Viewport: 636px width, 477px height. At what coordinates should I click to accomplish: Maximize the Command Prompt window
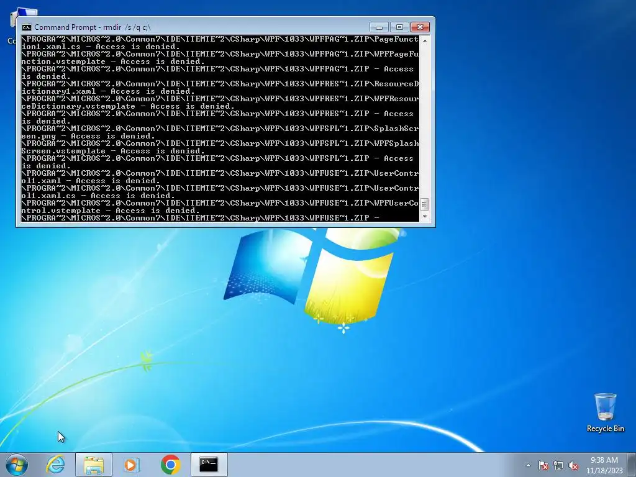pos(399,27)
